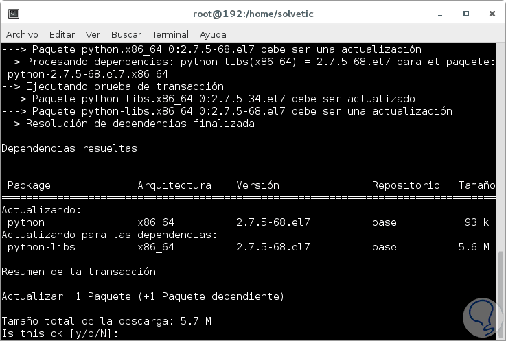Click version 2.7.5-68.el7 in python-libs row
506x341 pixels.
(x=273, y=247)
